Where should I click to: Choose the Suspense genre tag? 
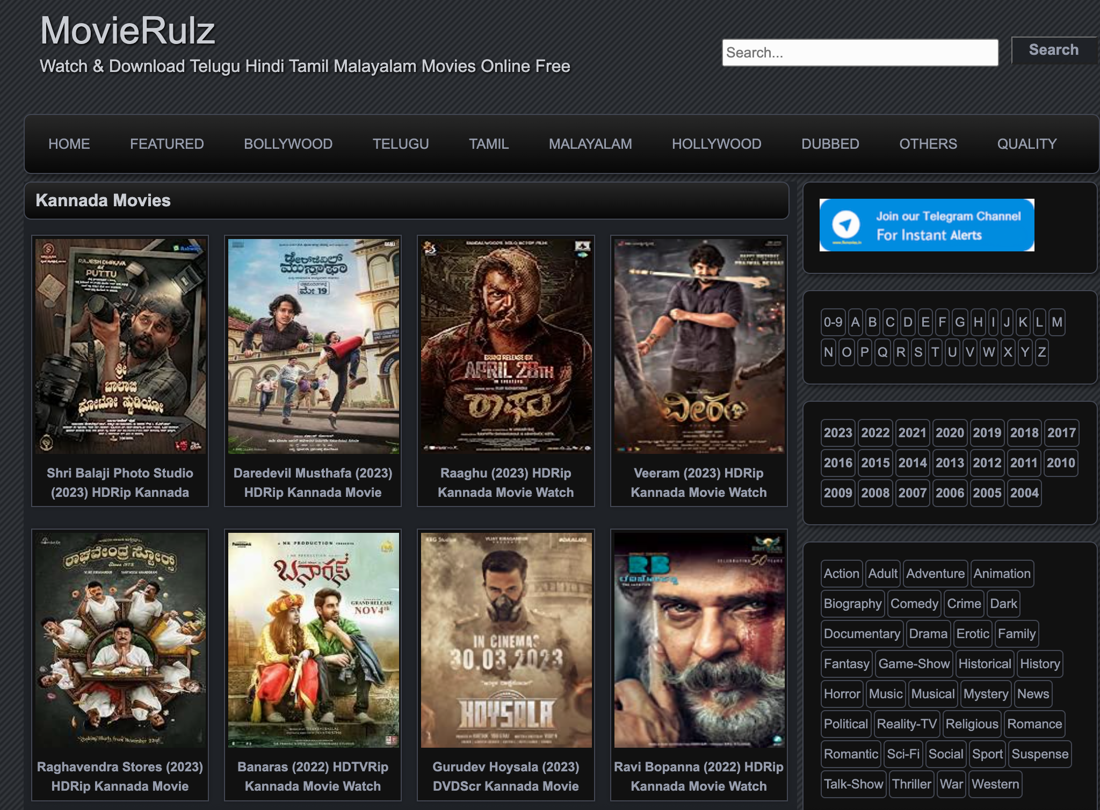[1040, 754]
